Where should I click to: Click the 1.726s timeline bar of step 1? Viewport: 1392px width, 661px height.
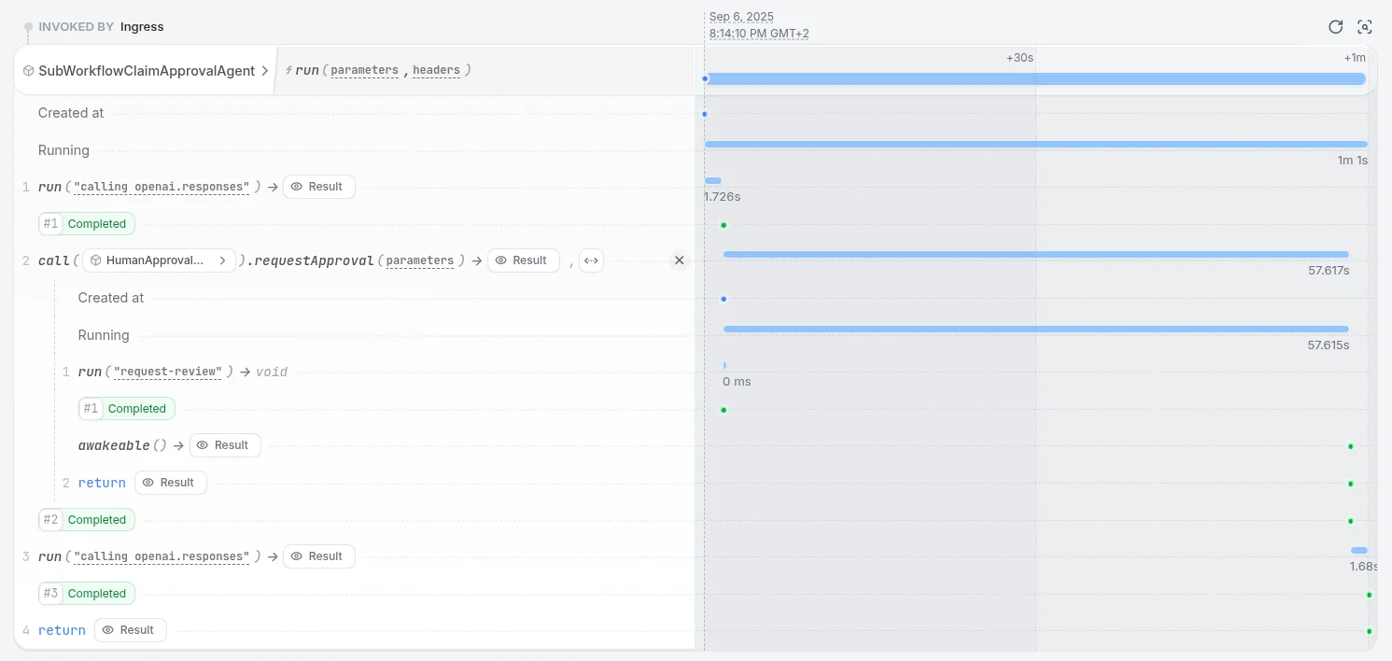pyautogui.click(x=713, y=180)
